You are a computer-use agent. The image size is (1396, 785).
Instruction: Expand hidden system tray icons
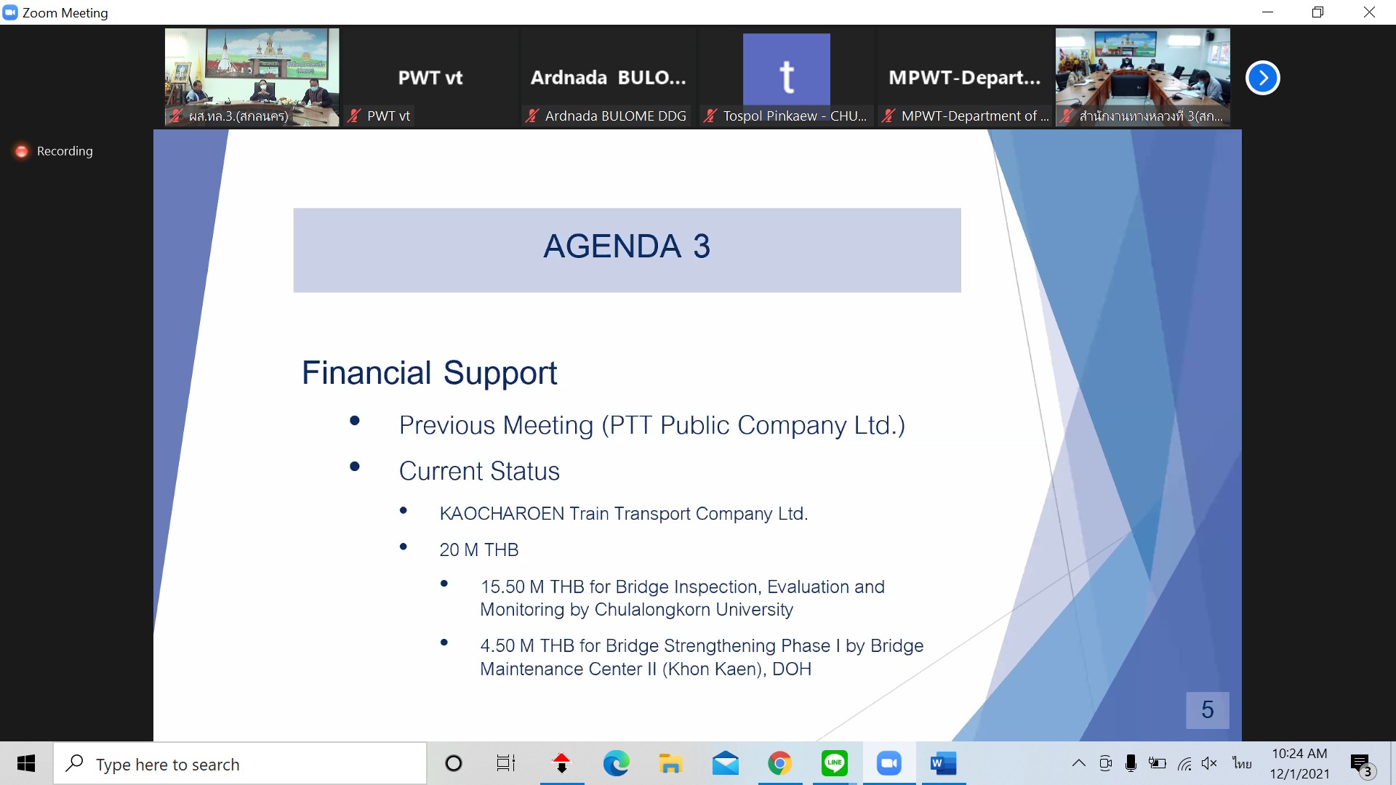tap(1079, 763)
